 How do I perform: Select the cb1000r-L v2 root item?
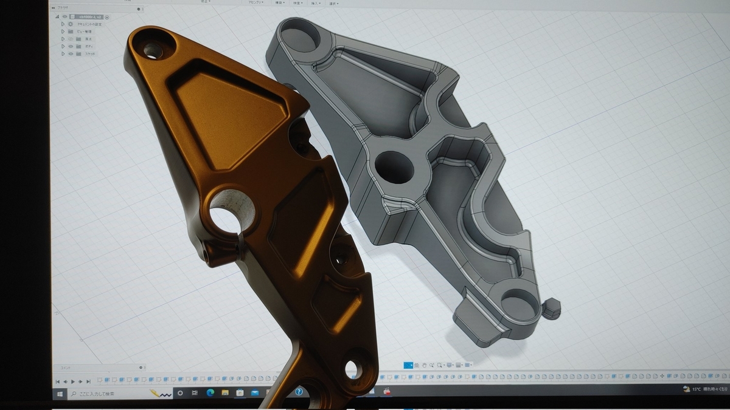[86, 17]
